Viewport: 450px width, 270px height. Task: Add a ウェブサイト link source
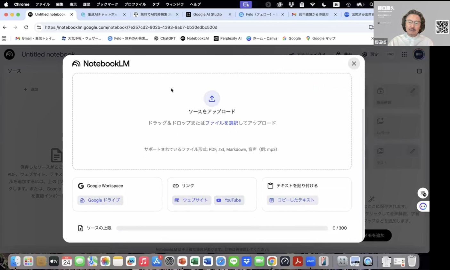pyautogui.click(x=192, y=200)
